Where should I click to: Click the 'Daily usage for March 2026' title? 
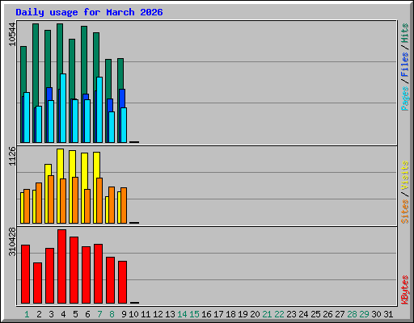tap(89, 12)
